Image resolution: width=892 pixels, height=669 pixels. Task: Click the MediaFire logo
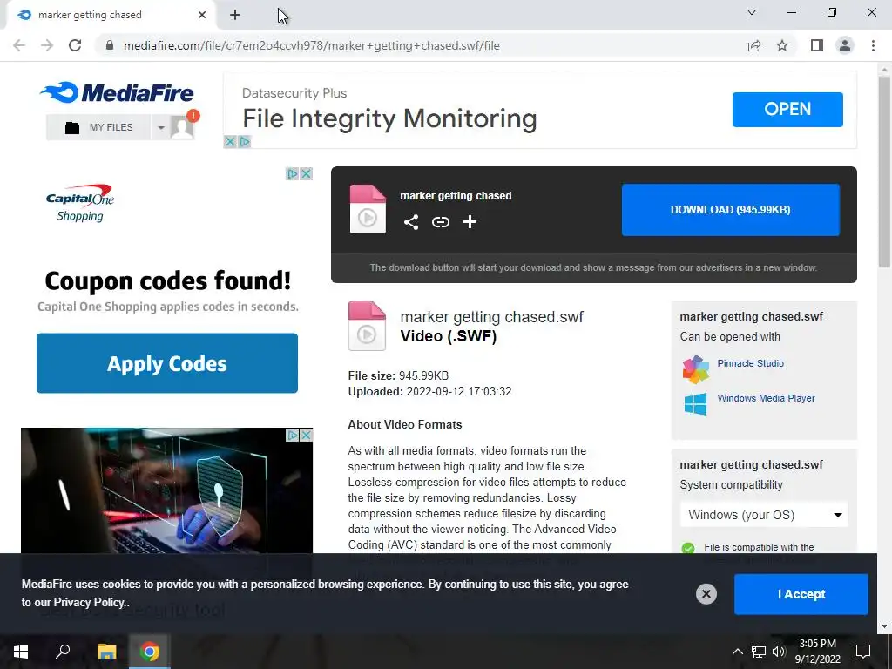117,92
